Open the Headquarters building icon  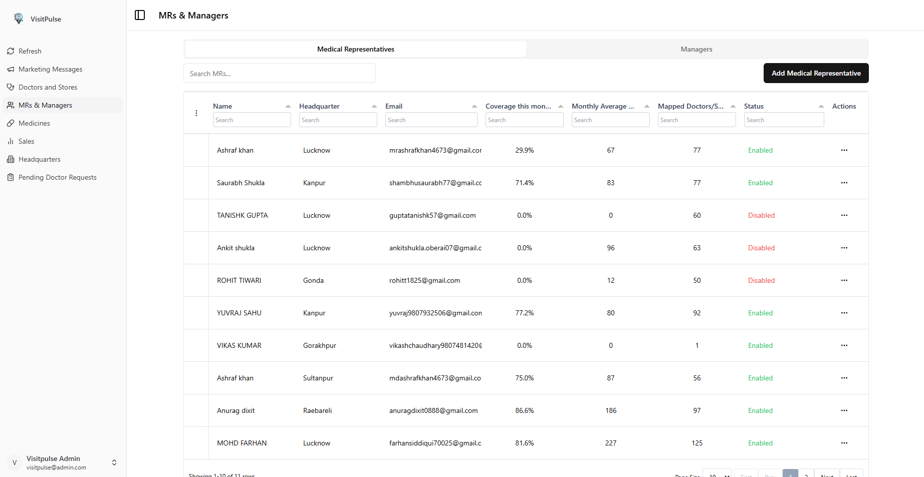click(11, 159)
